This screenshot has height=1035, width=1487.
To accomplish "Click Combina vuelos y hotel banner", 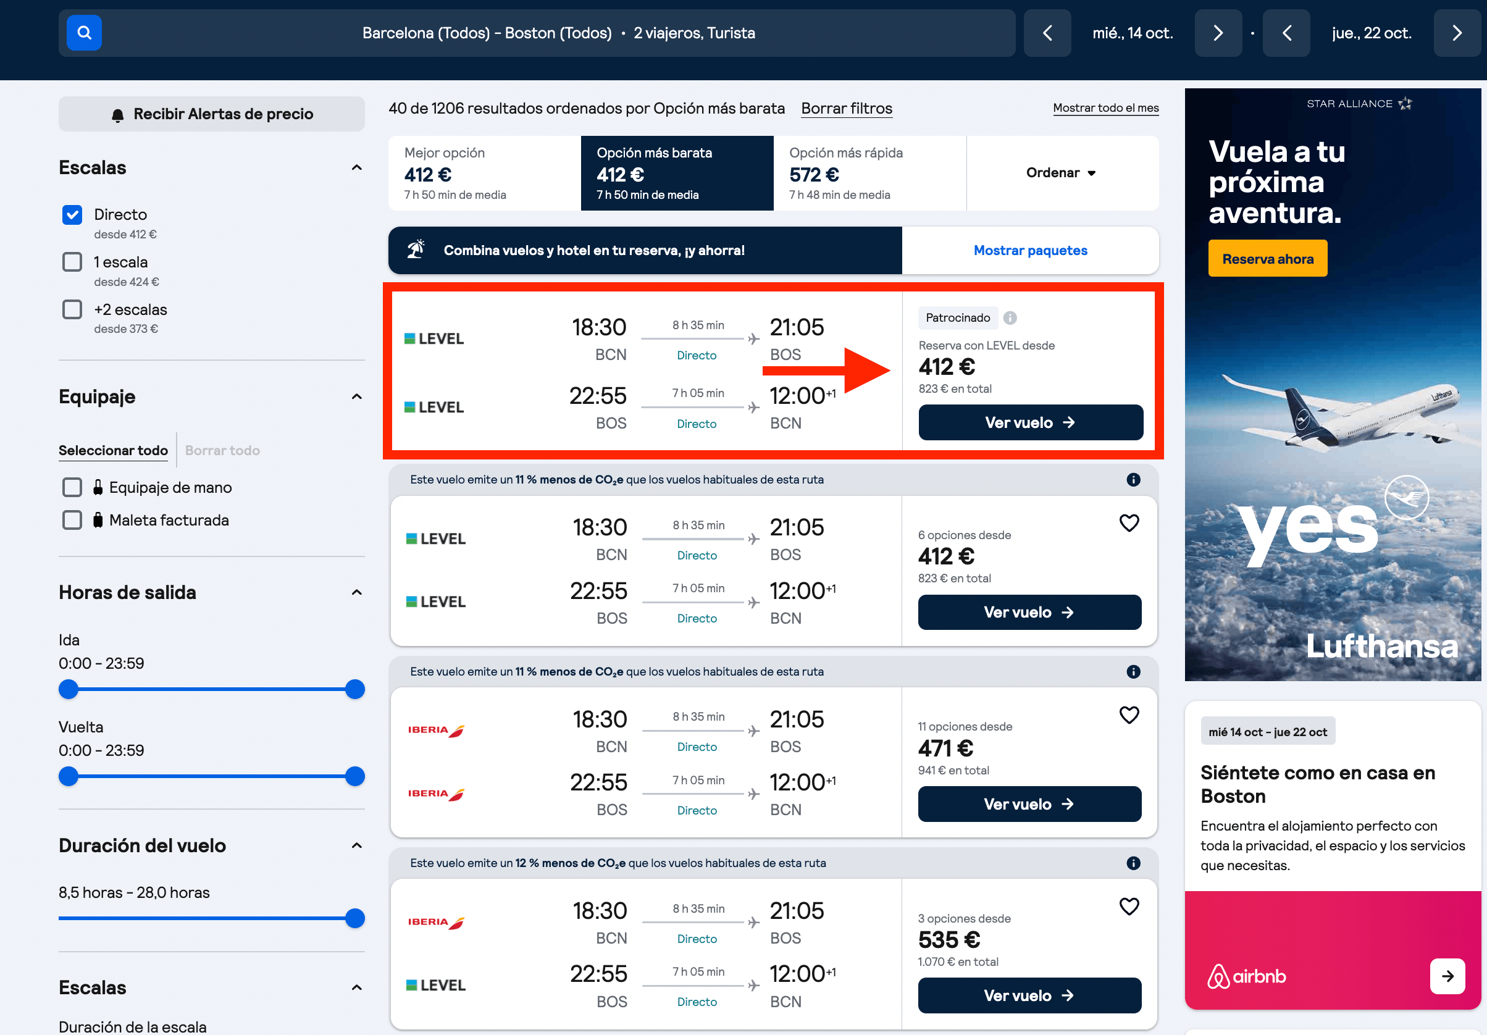I will 645,250.
